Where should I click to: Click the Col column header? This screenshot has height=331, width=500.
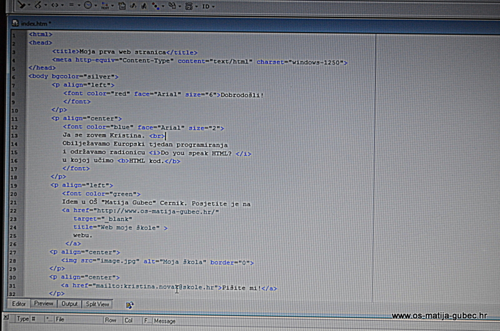[129, 320]
